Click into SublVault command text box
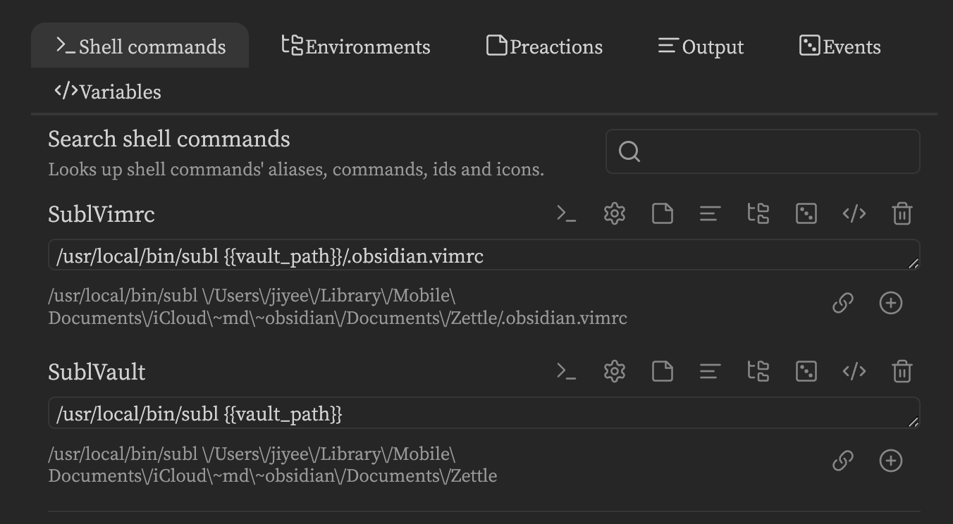953x524 pixels. click(484, 413)
